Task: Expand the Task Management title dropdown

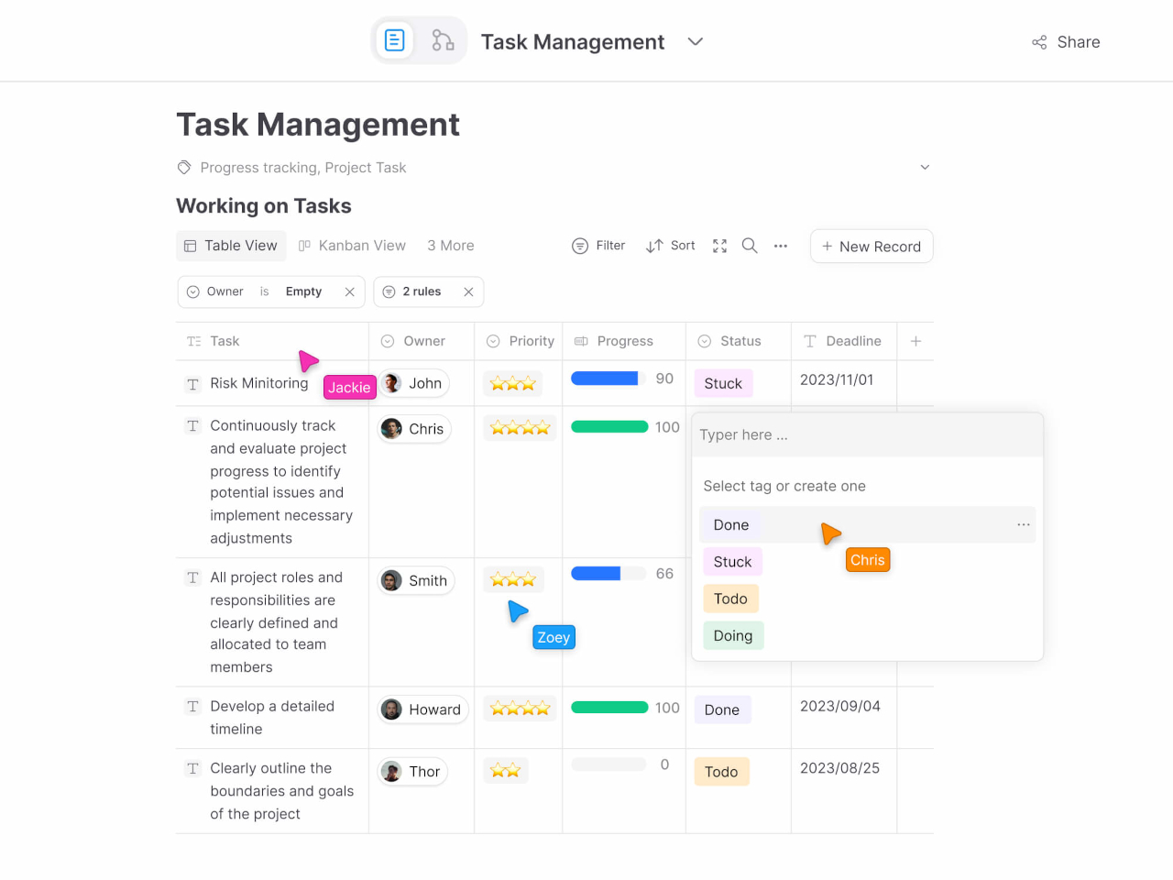Action: (696, 42)
